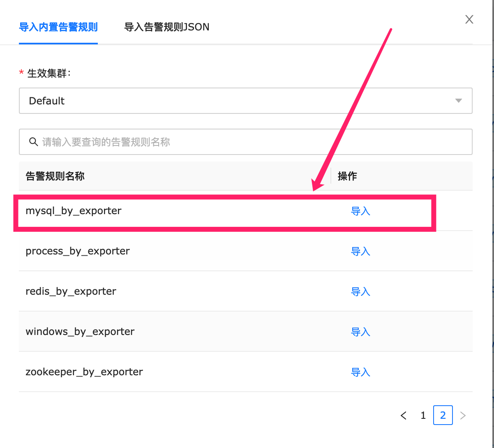Click the left pagination arrow
The image size is (494, 448).
tap(403, 415)
